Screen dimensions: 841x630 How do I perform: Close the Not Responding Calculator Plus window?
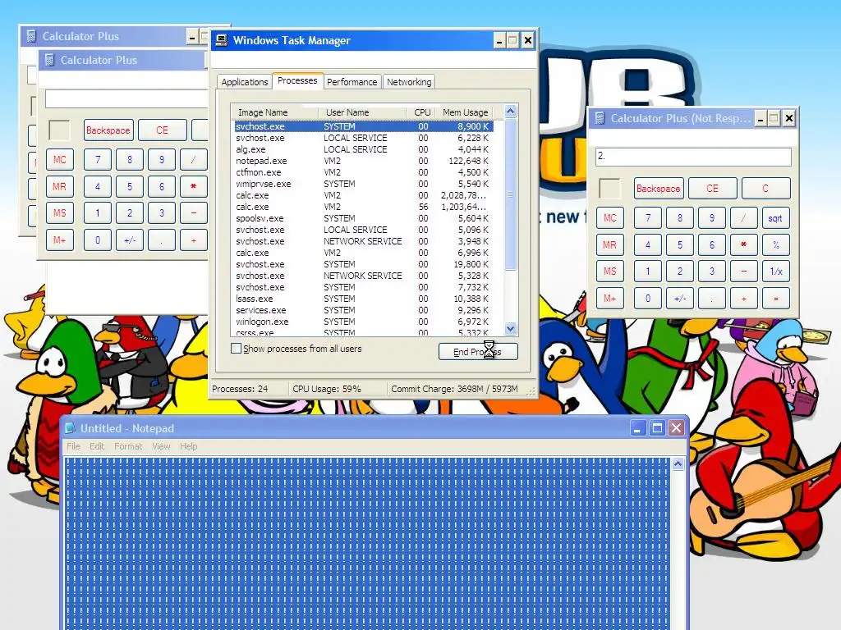click(x=789, y=118)
